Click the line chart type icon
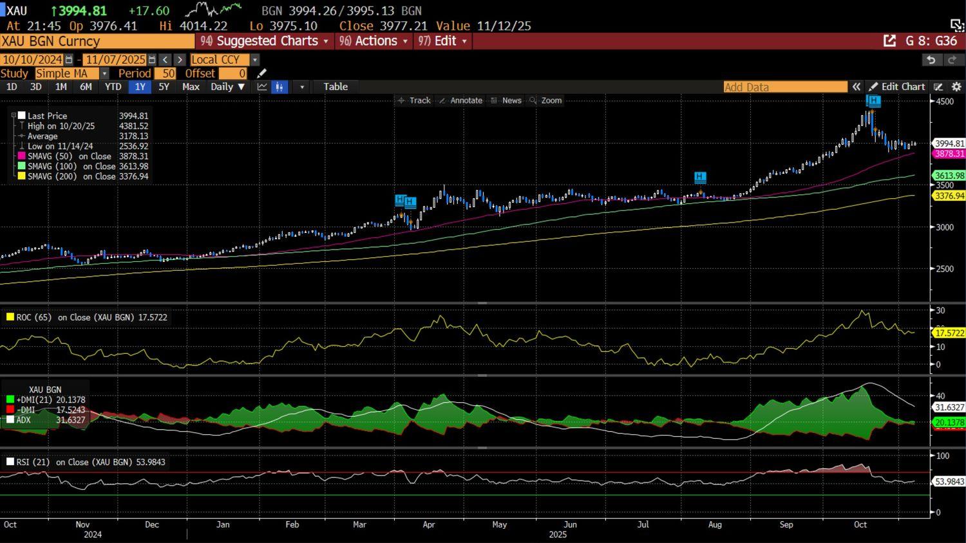This screenshot has height=543, width=966. [262, 87]
